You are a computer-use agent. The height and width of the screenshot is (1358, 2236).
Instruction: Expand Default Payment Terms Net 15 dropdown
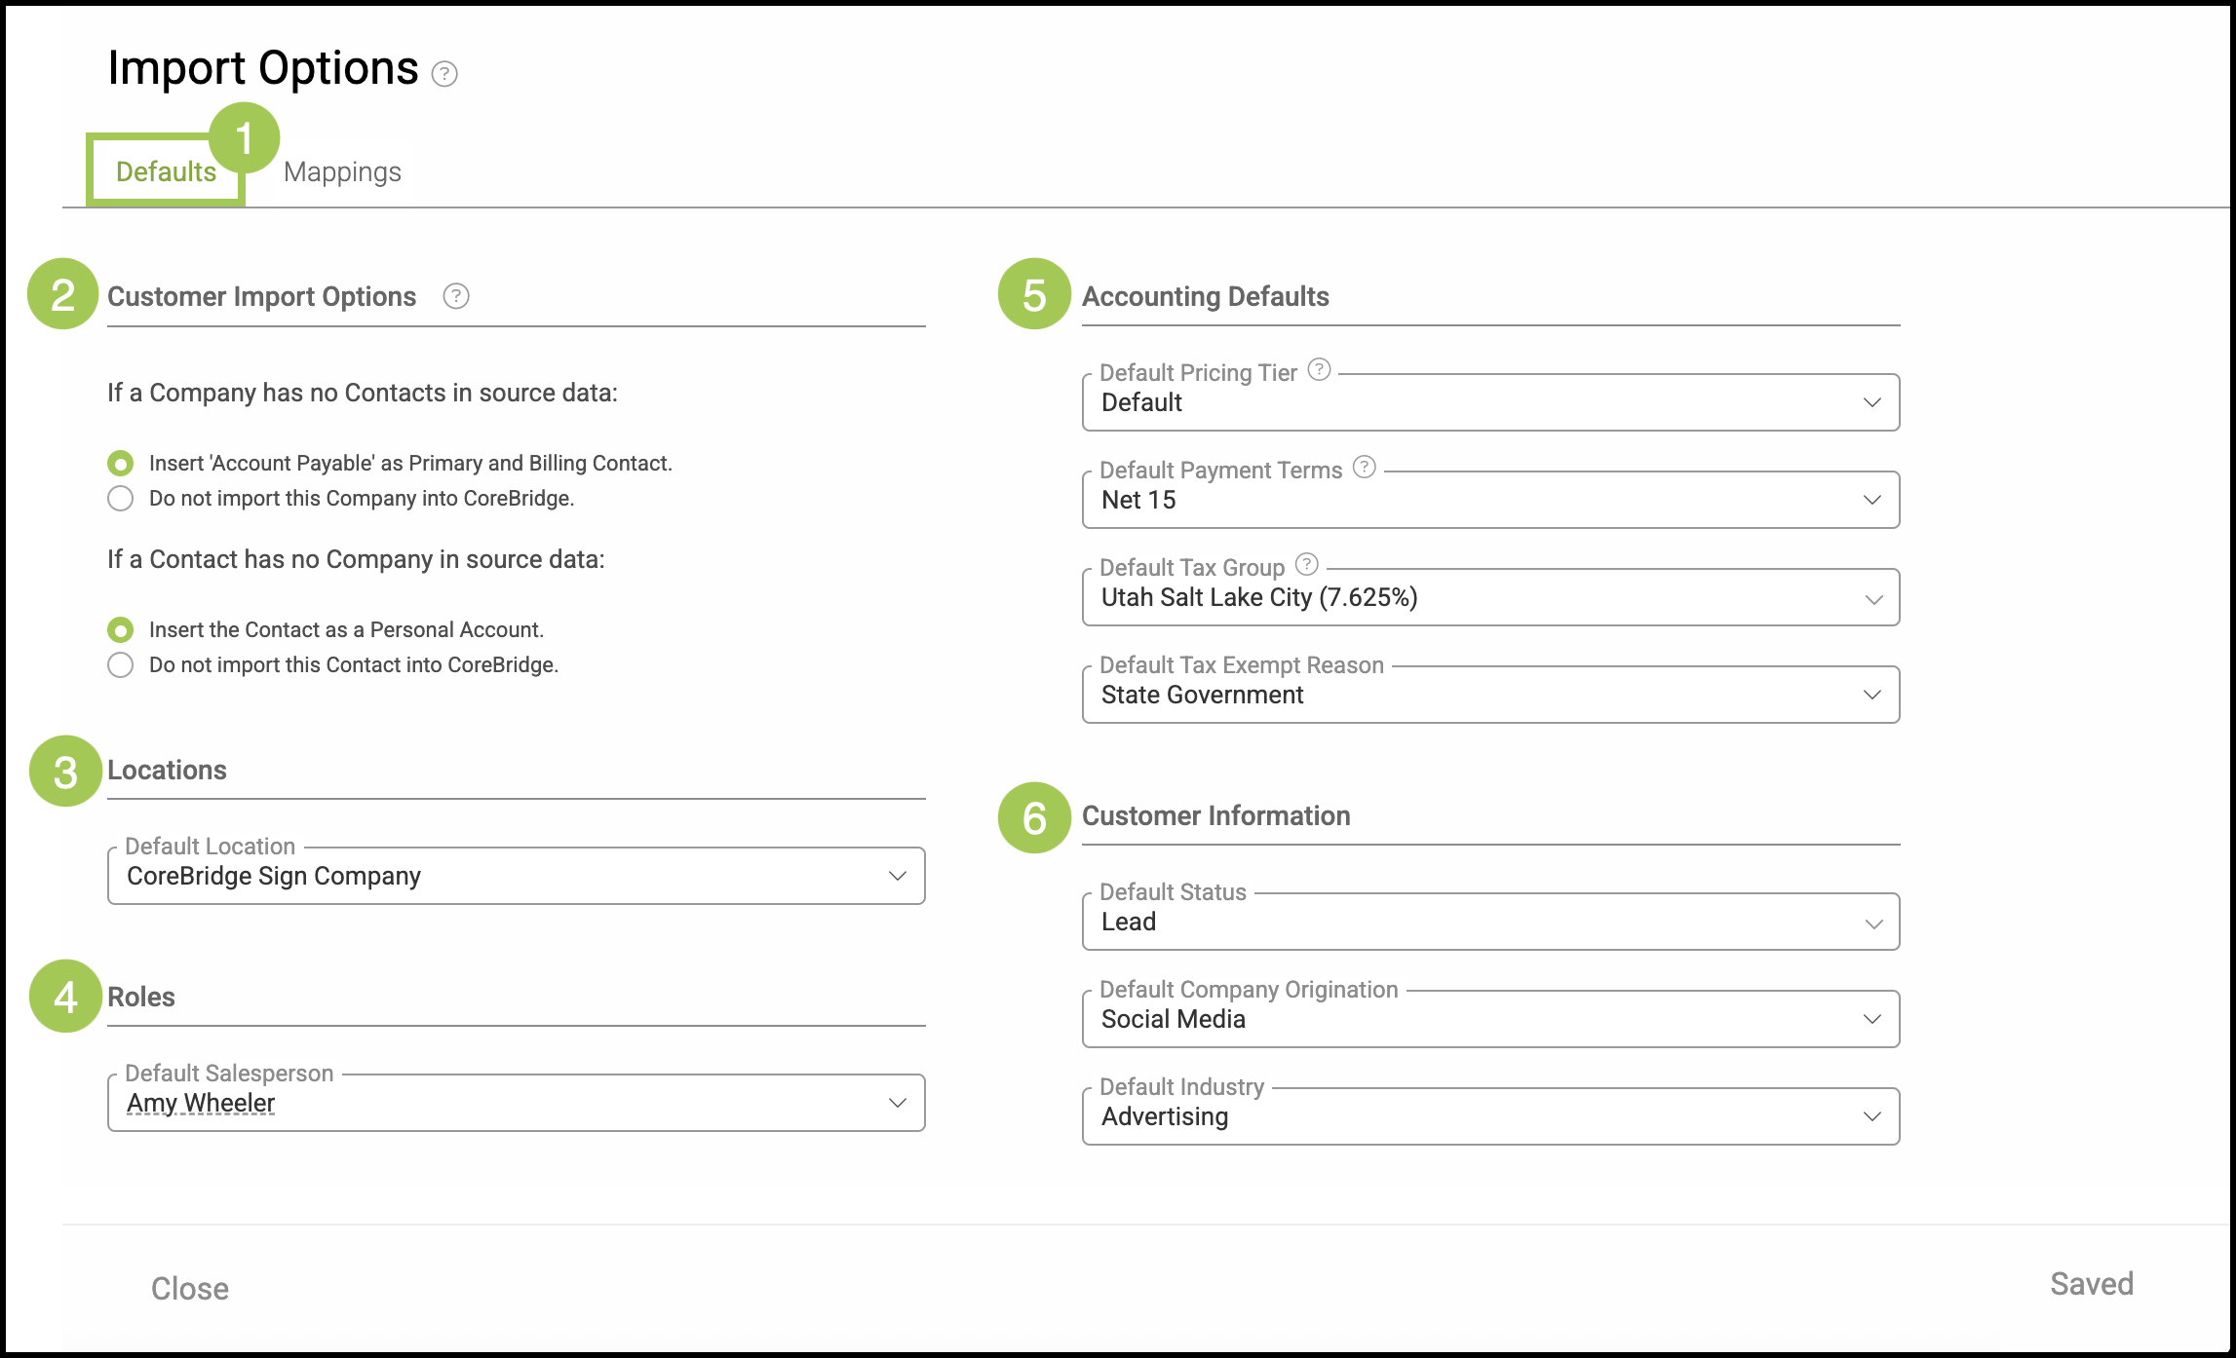1490,500
